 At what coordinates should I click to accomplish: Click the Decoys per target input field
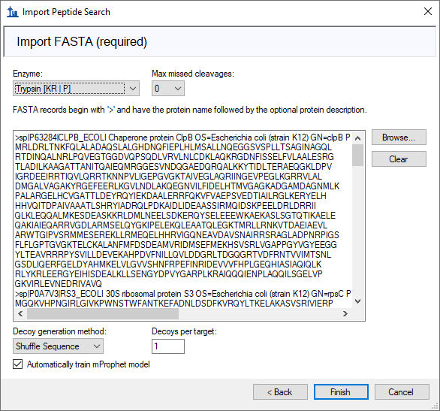pyautogui.click(x=167, y=346)
